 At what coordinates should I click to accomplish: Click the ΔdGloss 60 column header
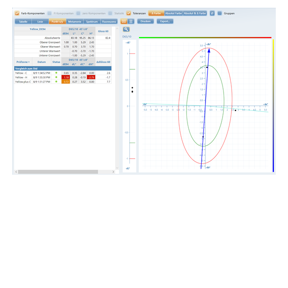click(x=103, y=62)
